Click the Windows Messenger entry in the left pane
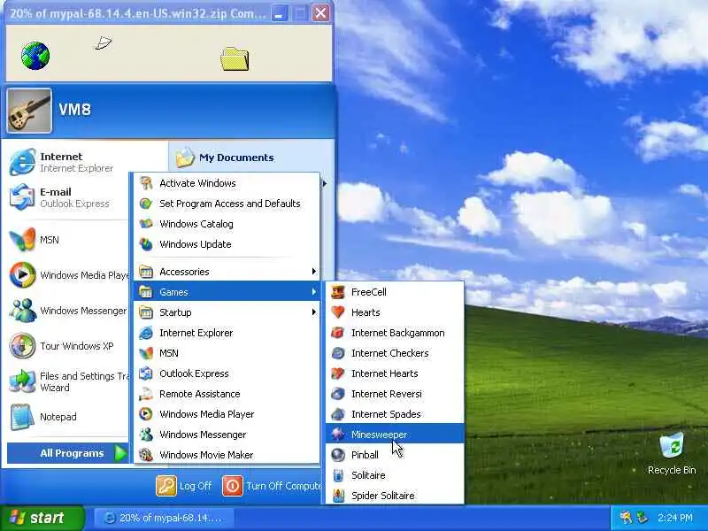The height and width of the screenshot is (531, 708). 68,311
